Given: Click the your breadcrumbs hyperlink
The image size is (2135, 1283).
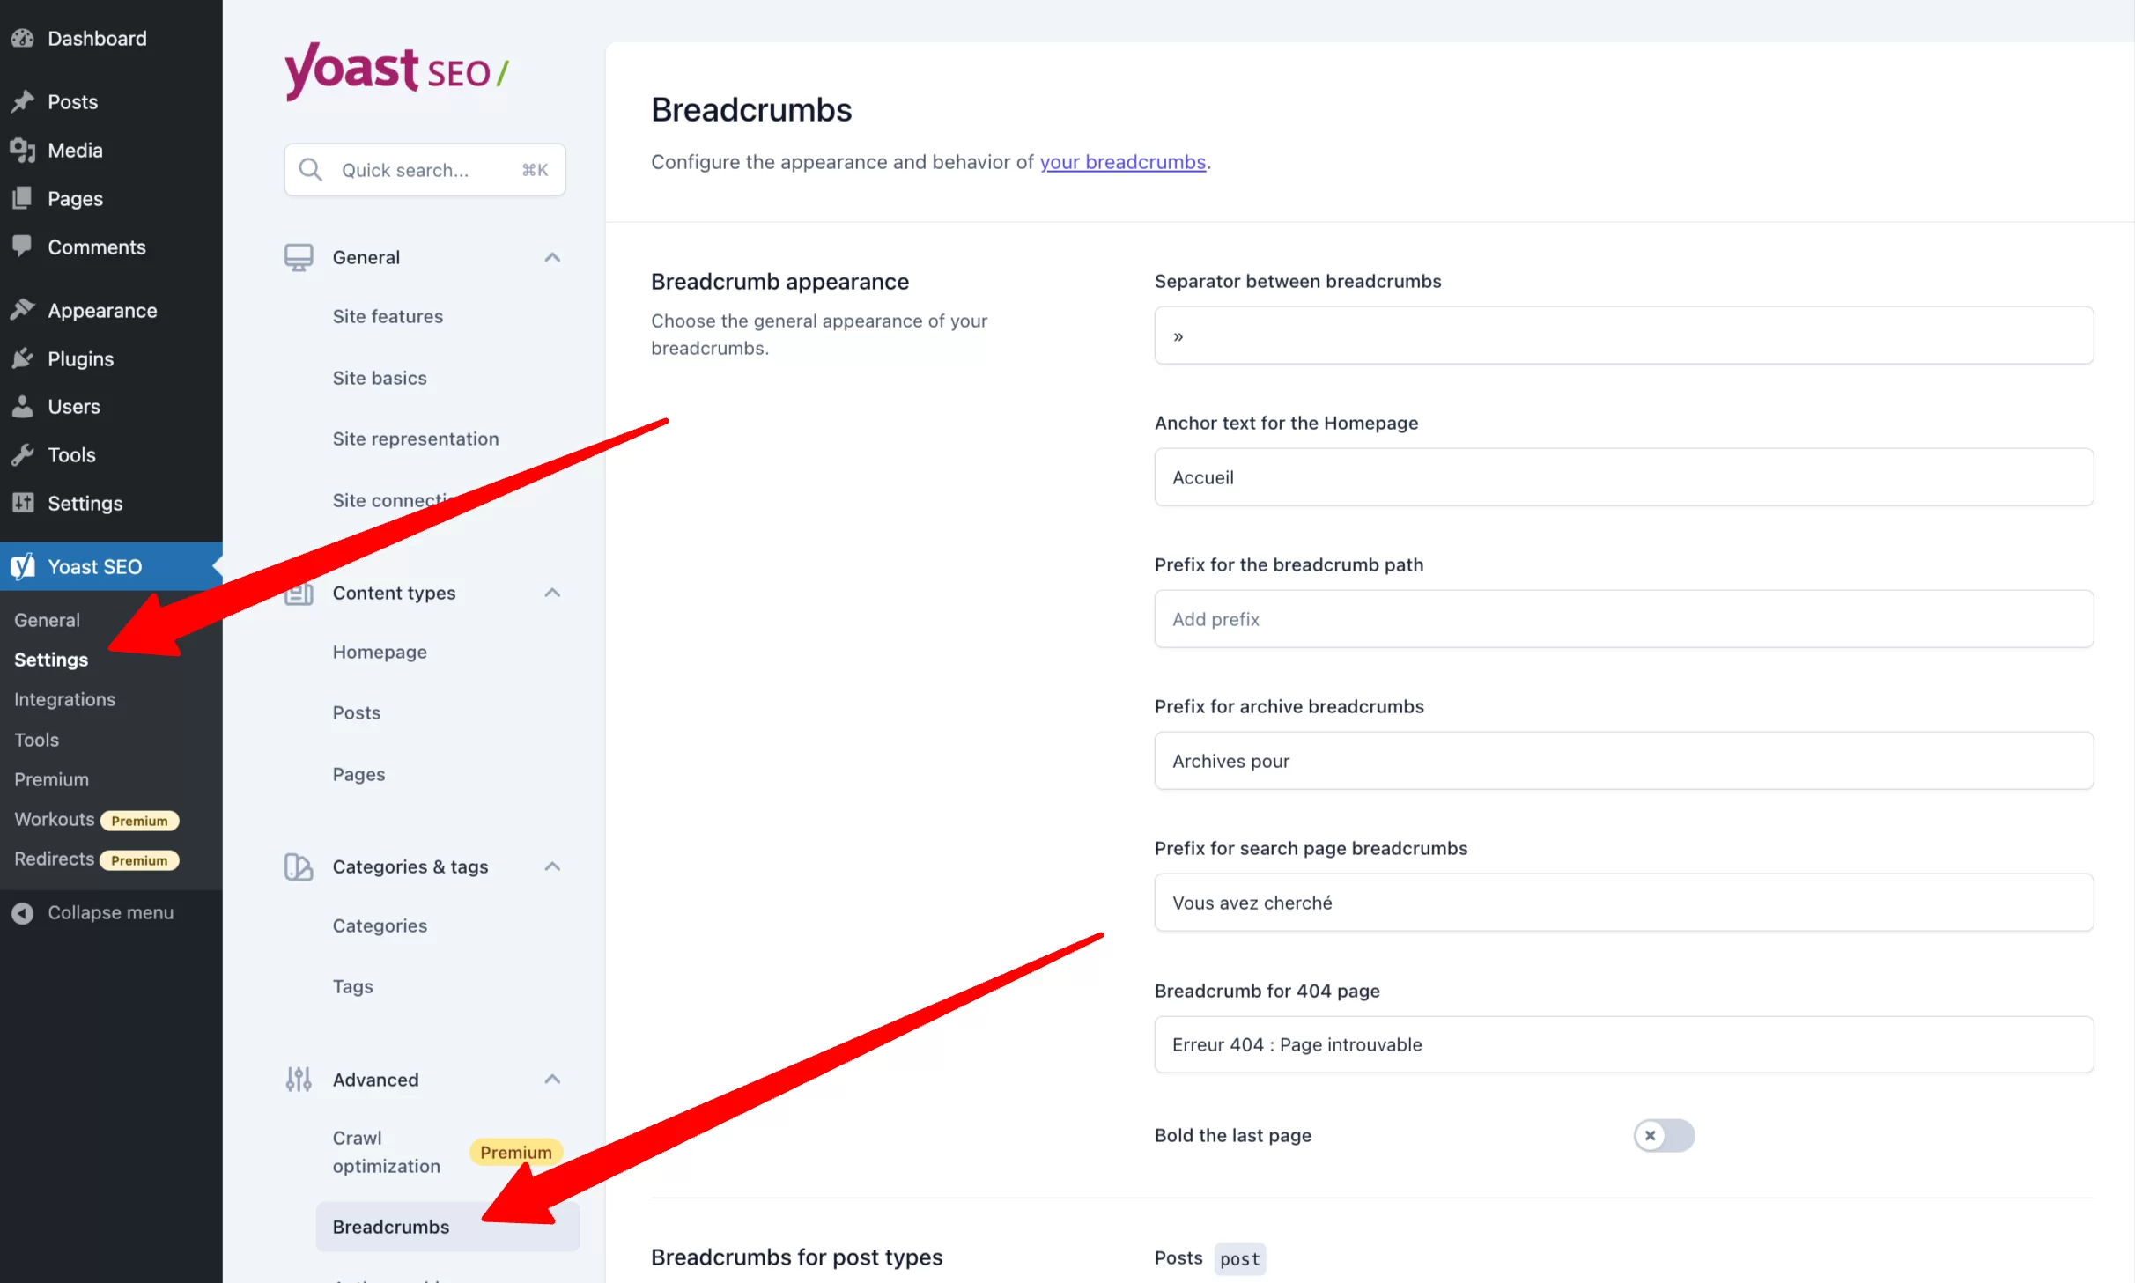Looking at the screenshot, I should click(x=1121, y=161).
